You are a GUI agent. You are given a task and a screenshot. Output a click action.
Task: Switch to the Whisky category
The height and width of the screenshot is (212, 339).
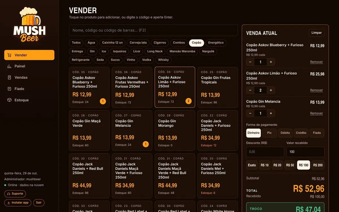164,60
